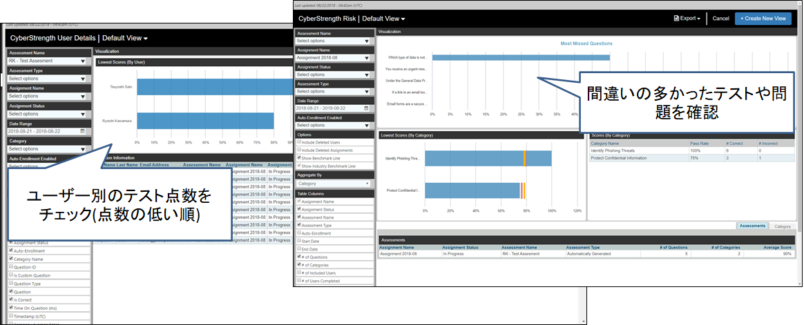Viewport: 804px width, 325px height.
Task: Toggle Time On Question (ms) checkbox
Action: (11, 308)
